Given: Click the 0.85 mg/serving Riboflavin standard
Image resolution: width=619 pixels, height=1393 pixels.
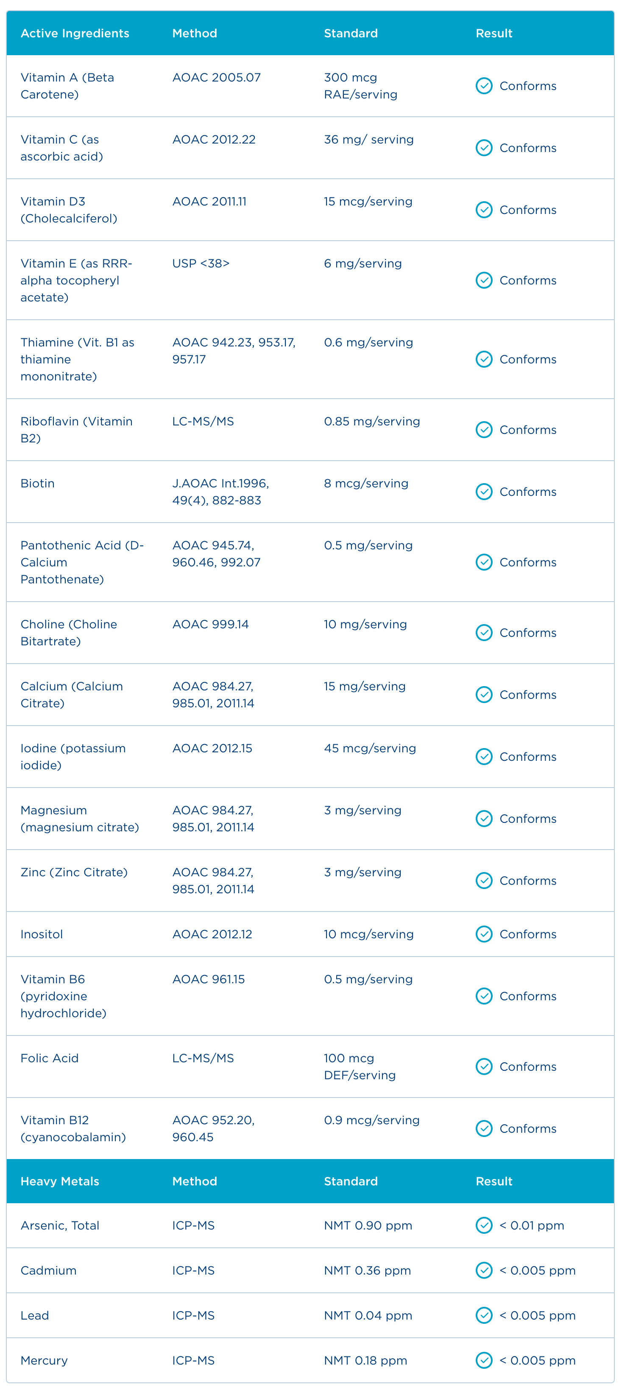Looking at the screenshot, I should pos(372,421).
